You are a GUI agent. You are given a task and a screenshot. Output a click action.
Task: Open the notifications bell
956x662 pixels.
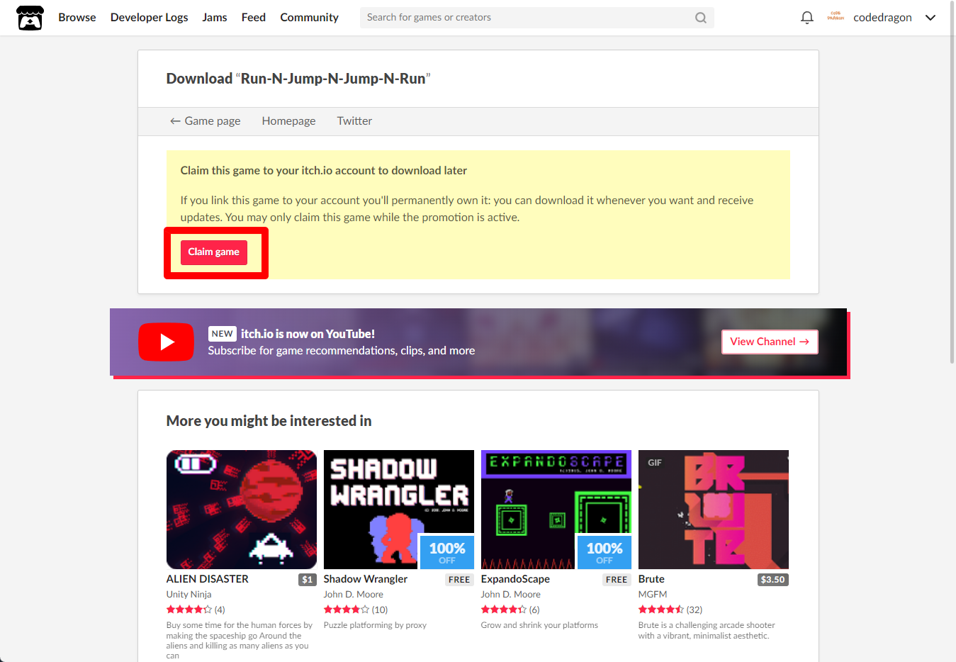[806, 18]
